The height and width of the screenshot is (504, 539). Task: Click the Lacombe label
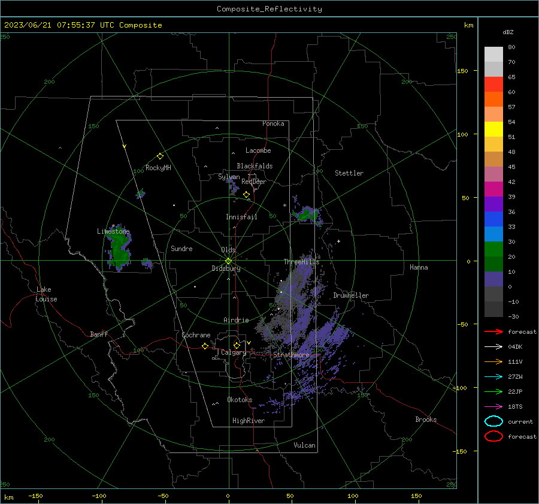[258, 150]
